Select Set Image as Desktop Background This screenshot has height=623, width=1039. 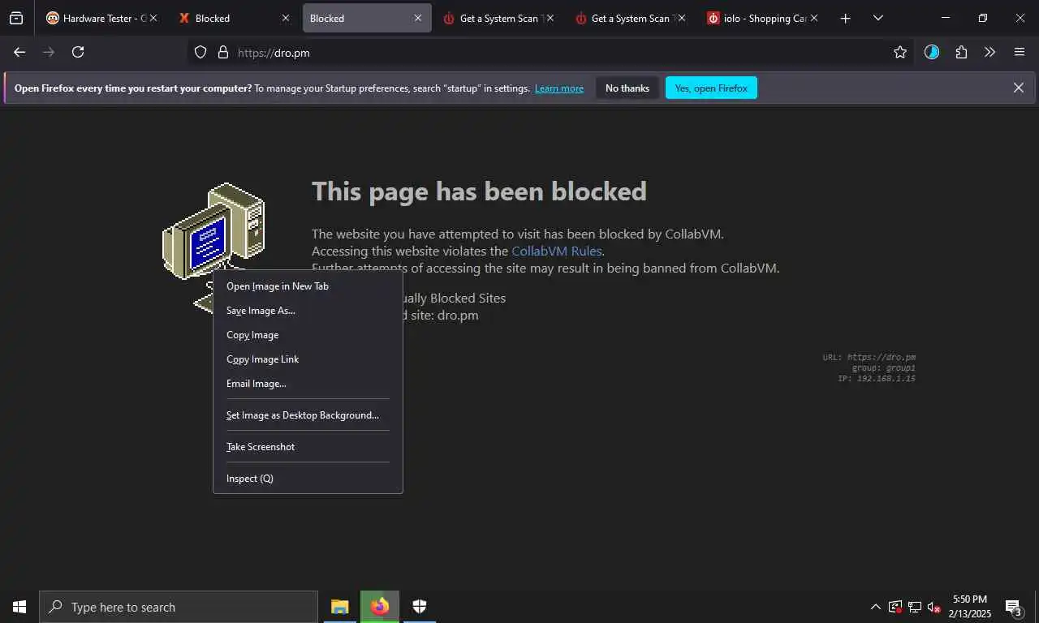pyautogui.click(x=308, y=415)
